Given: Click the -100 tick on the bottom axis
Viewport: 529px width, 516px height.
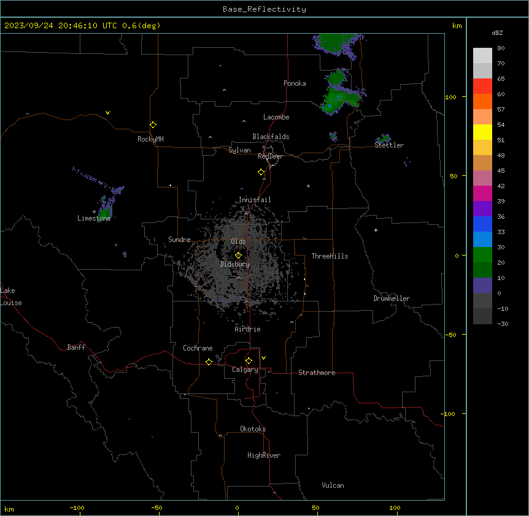Looking at the screenshot, I should click(77, 507).
